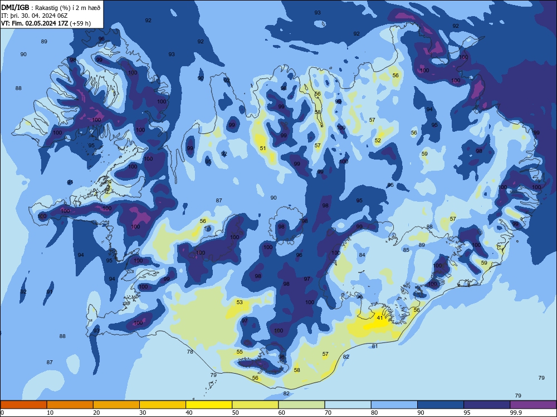Click the humidity value 52 on the map

click(x=378, y=141)
